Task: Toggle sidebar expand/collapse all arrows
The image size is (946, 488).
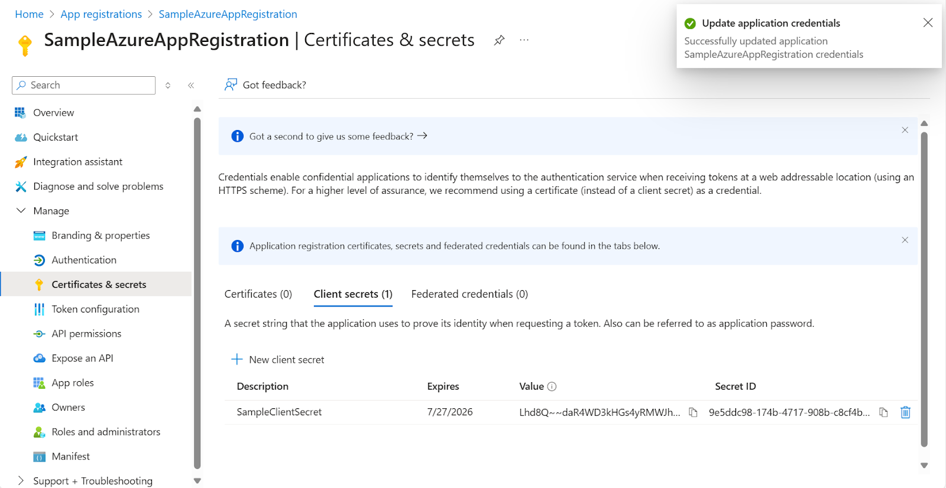Action: pyautogui.click(x=168, y=86)
